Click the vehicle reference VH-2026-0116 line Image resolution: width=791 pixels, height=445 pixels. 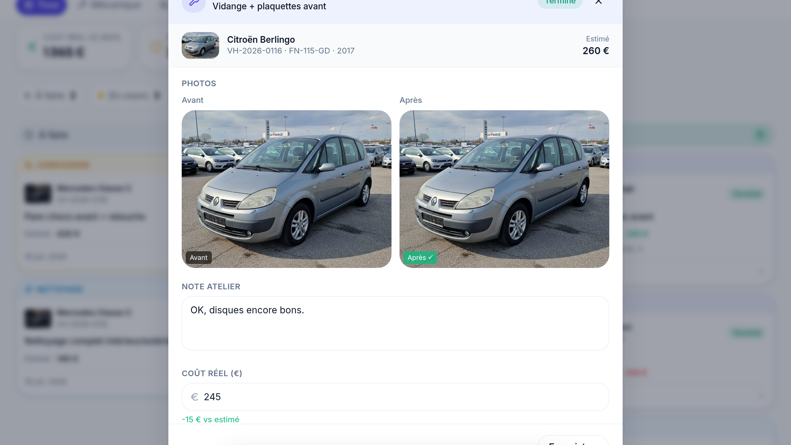click(x=291, y=51)
